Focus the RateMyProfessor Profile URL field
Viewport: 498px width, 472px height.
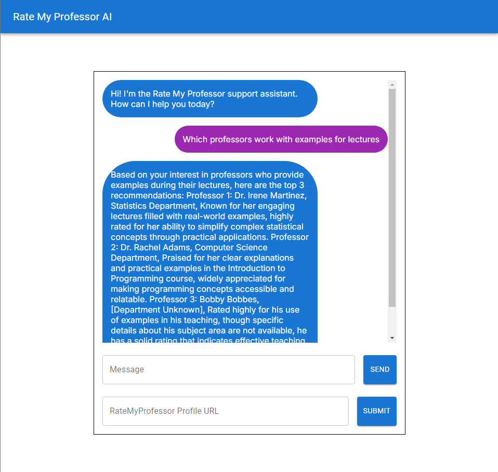point(225,411)
